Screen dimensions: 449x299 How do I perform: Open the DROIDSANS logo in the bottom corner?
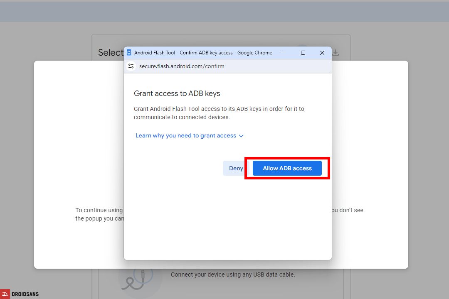click(20, 294)
